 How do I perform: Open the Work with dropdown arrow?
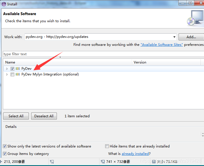(174, 37)
